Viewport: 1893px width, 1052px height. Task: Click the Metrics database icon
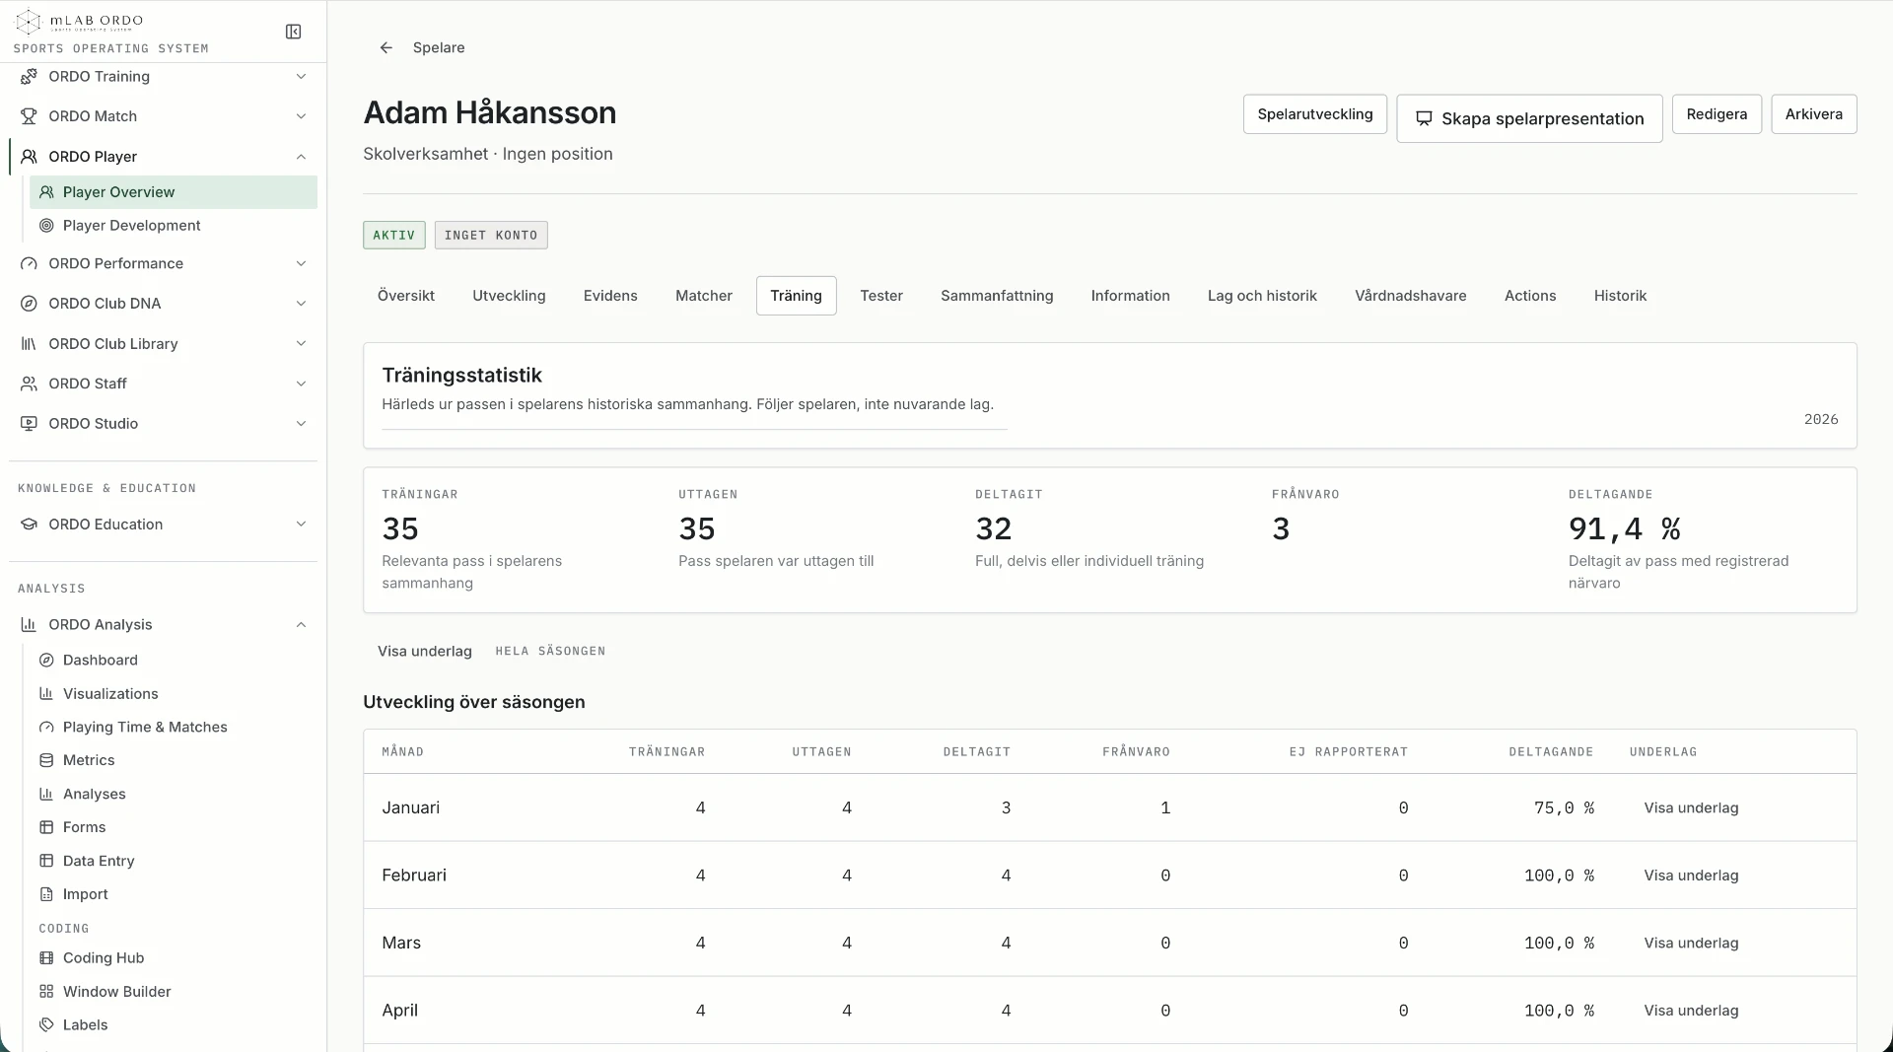point(46,760)
